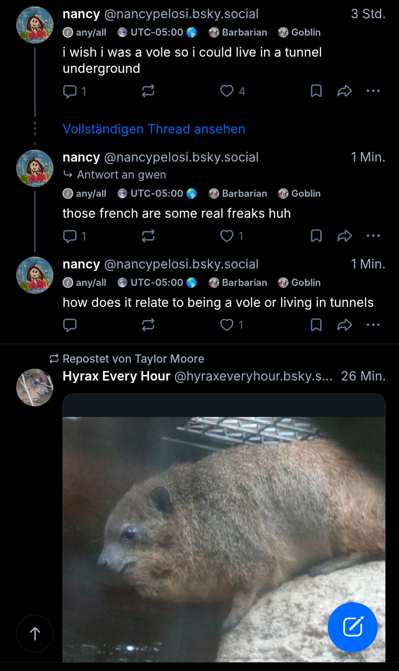Reply to the french freaks post

click(70, 236)
